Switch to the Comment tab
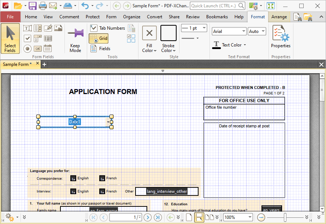Viewport: 326px width, 224px height. coord(69,17)
